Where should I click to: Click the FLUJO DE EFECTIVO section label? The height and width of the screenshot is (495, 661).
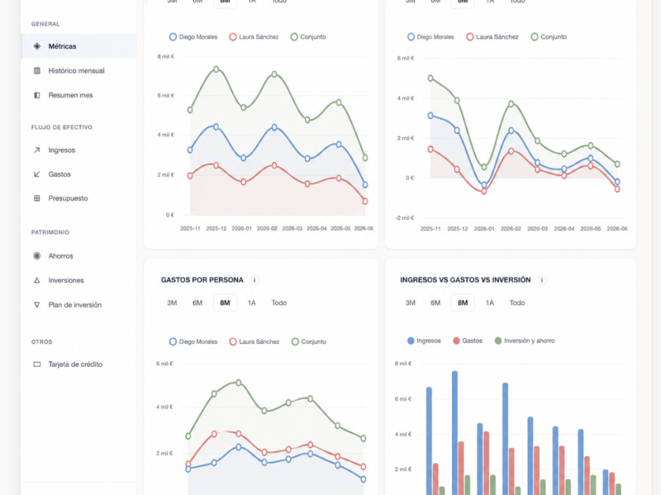point(62,127)
